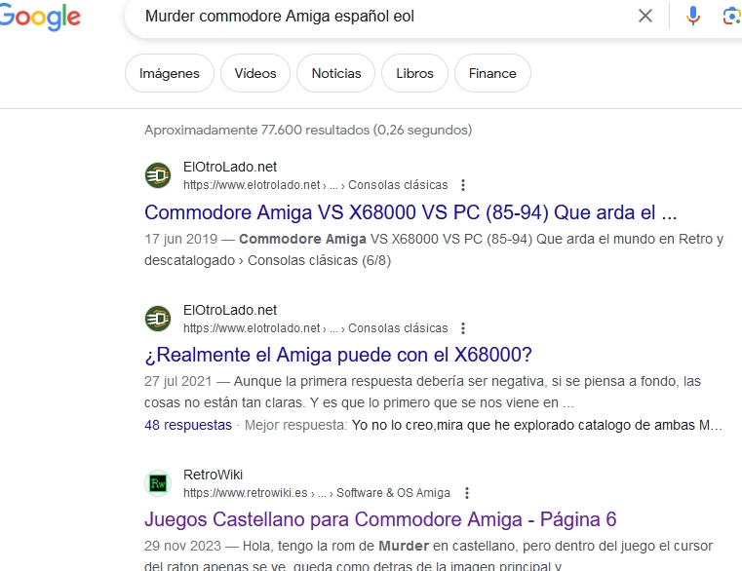742x571 pixels.
Task: Click the retrowiki.es Software & OS Amiga URL
Action: coord(316,493)
